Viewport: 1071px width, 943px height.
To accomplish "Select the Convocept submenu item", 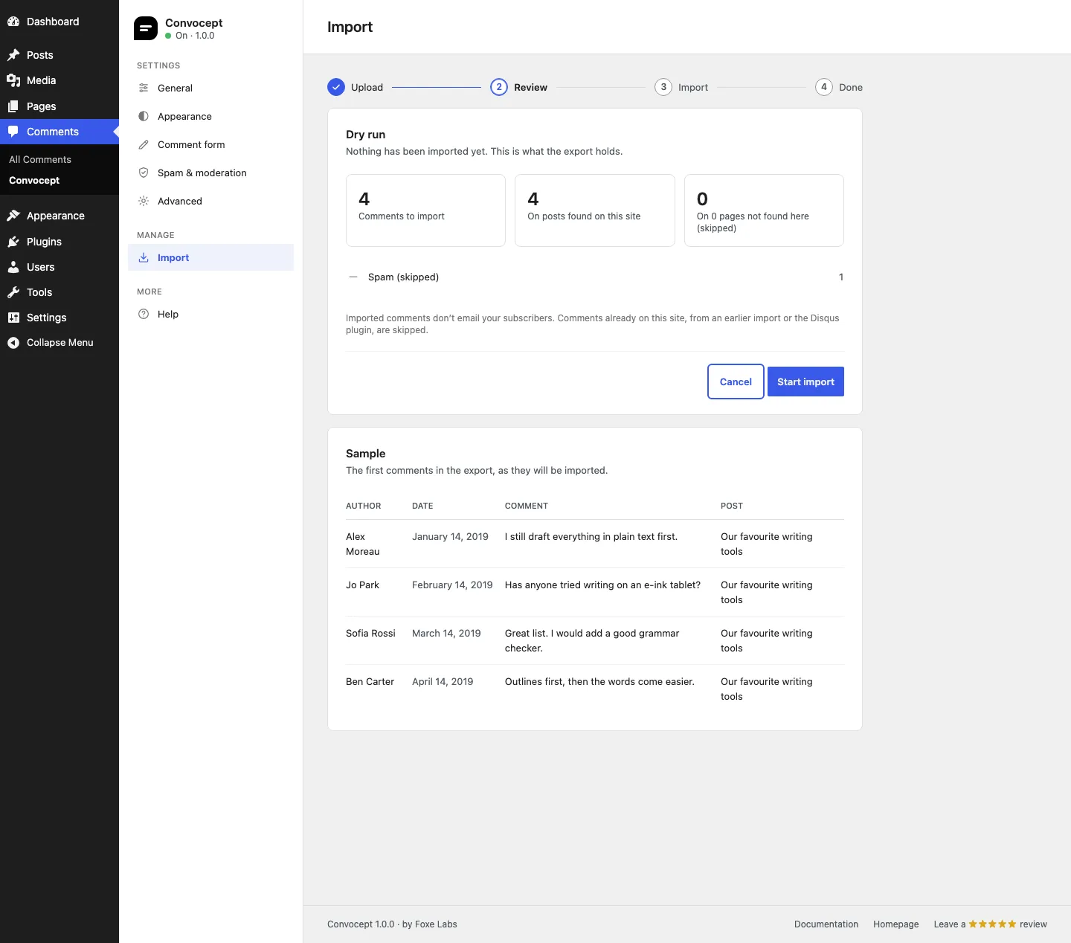I will 34,180.
